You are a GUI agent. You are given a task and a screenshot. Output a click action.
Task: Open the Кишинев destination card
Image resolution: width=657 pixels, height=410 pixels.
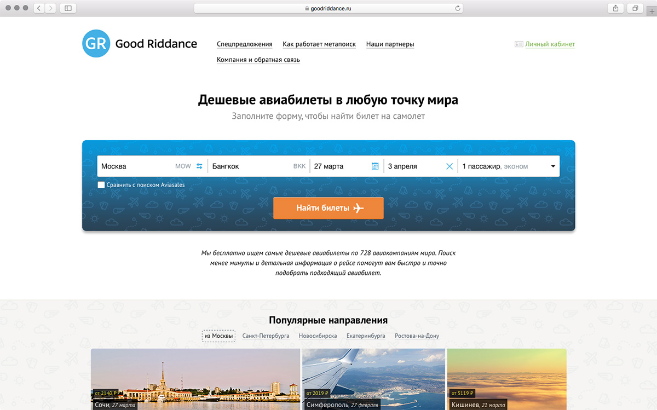[x=507, y=379]
